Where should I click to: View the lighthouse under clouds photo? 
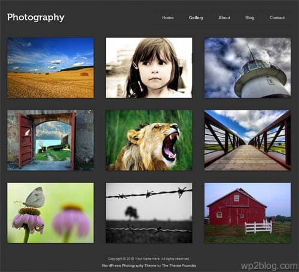point(248,68)
